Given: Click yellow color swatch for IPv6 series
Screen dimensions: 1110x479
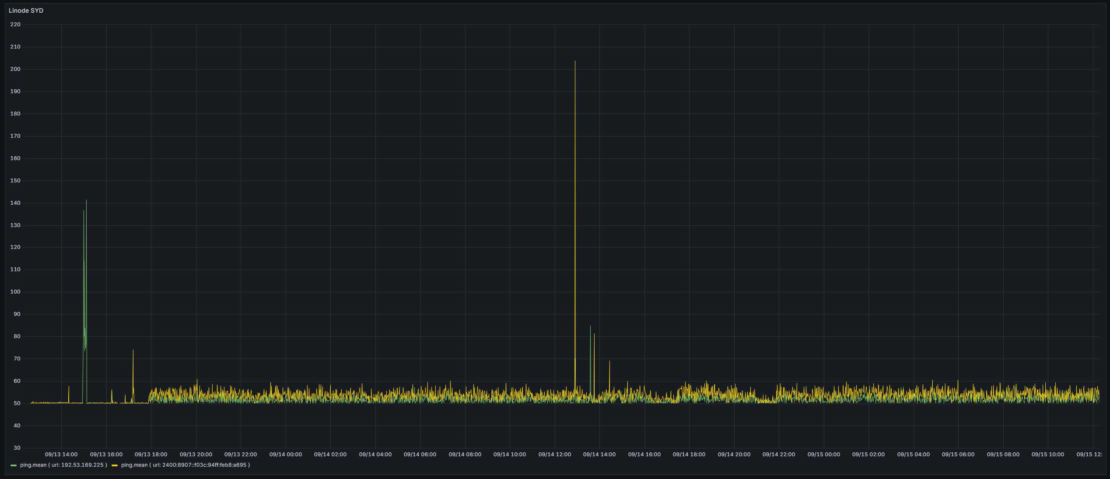Looking at the screenshot, I should (x=115, y=465).
